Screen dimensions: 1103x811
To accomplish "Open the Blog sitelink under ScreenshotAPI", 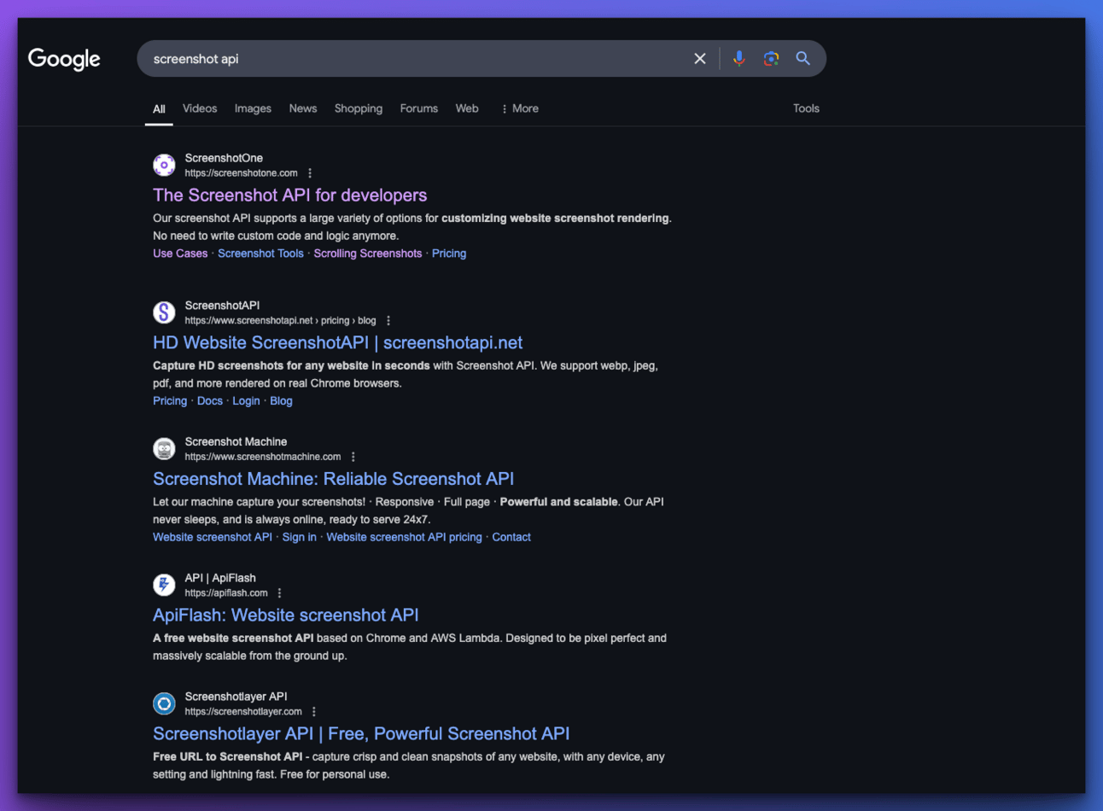I will pyautogui.click(x=281, y=401).
